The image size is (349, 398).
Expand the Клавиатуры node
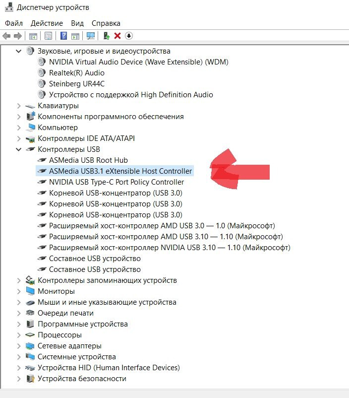click(x=18, y=106)
